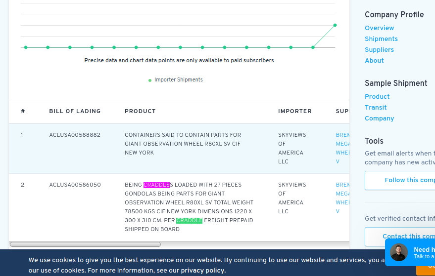This screenshot has width=435, height=276.
Task: Click the Tools heading
Action: pyautogui.click(x=374, y=141)
